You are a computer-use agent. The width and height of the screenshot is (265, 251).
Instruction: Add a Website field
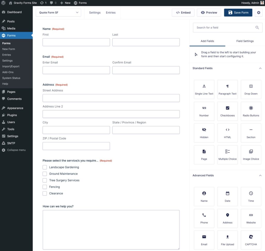[x=251, y=218]
